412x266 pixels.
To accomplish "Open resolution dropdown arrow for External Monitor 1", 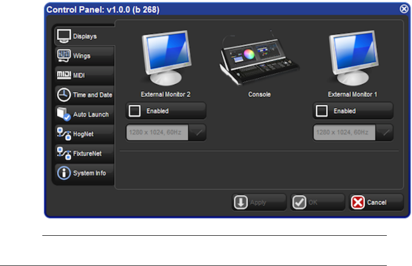I will point(384,132).
